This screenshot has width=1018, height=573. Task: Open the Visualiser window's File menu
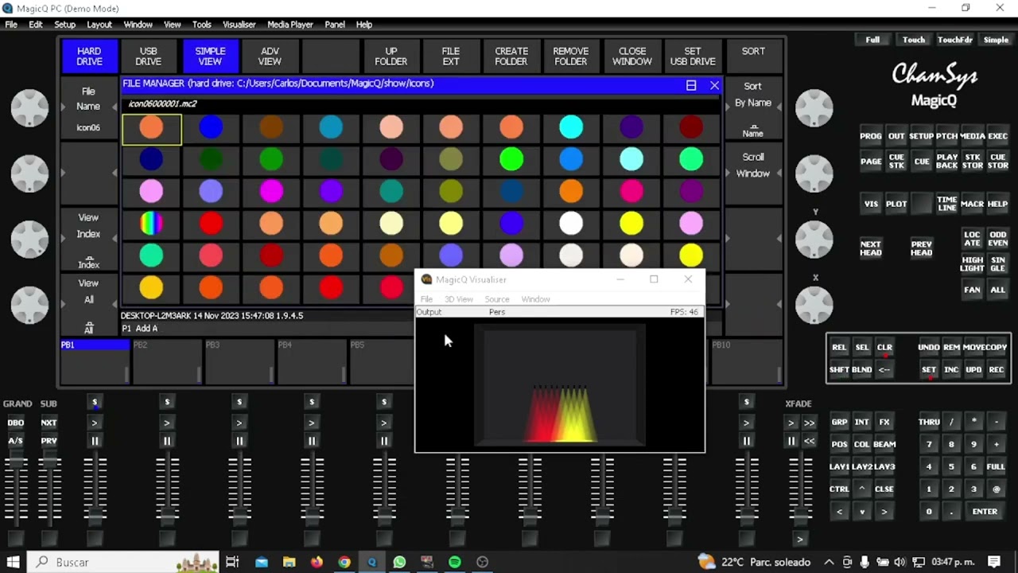click(426, 299)
